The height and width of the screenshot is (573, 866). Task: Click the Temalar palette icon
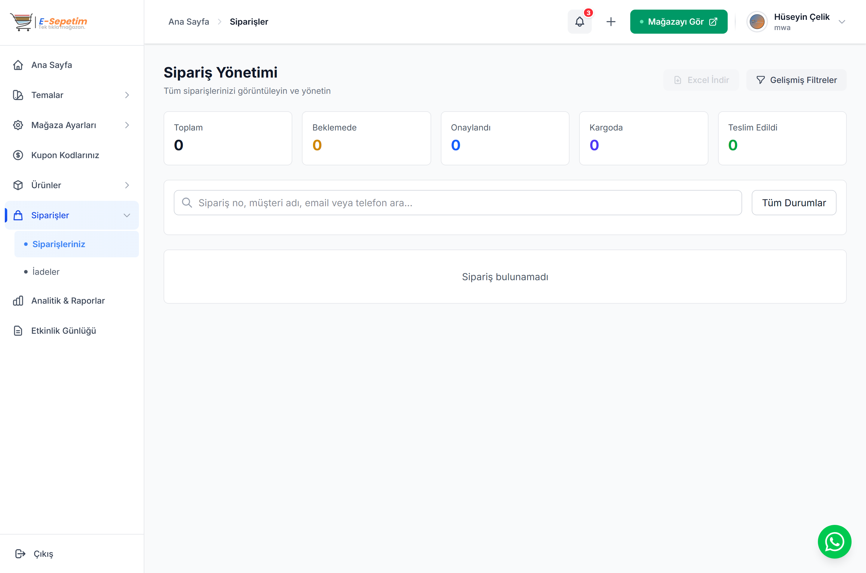(x=18, y=95)
